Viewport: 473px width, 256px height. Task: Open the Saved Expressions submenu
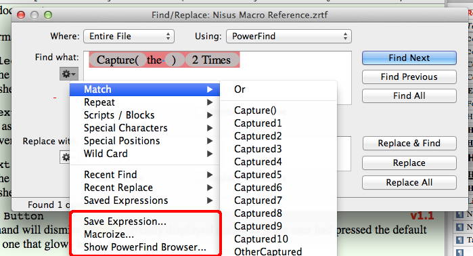(145, 200)
